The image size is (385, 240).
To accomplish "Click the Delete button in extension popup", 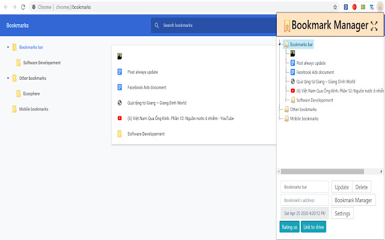I will [x=362, y=187].
